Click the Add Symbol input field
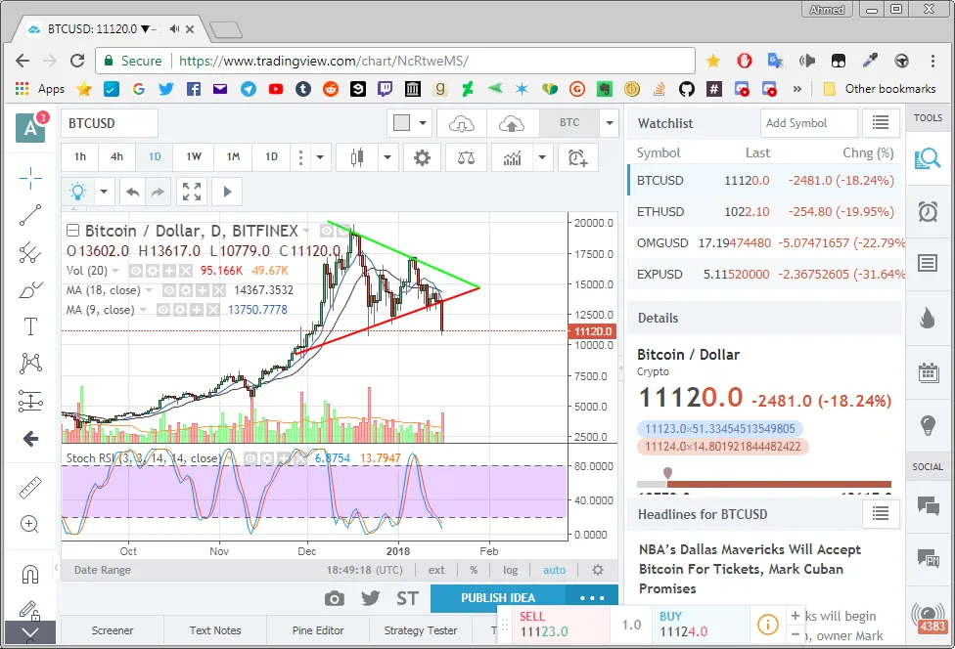 [x=809, y=123]
